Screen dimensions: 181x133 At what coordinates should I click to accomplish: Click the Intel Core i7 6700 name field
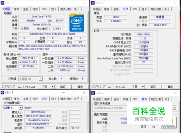point(42,16)
